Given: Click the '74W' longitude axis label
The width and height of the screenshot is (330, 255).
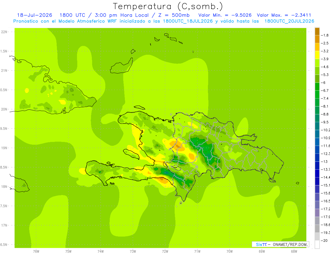Looking at the screenshot, I should (100, 251).
